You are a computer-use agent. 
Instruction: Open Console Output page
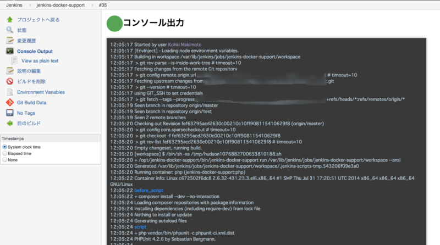click(35, 51)
